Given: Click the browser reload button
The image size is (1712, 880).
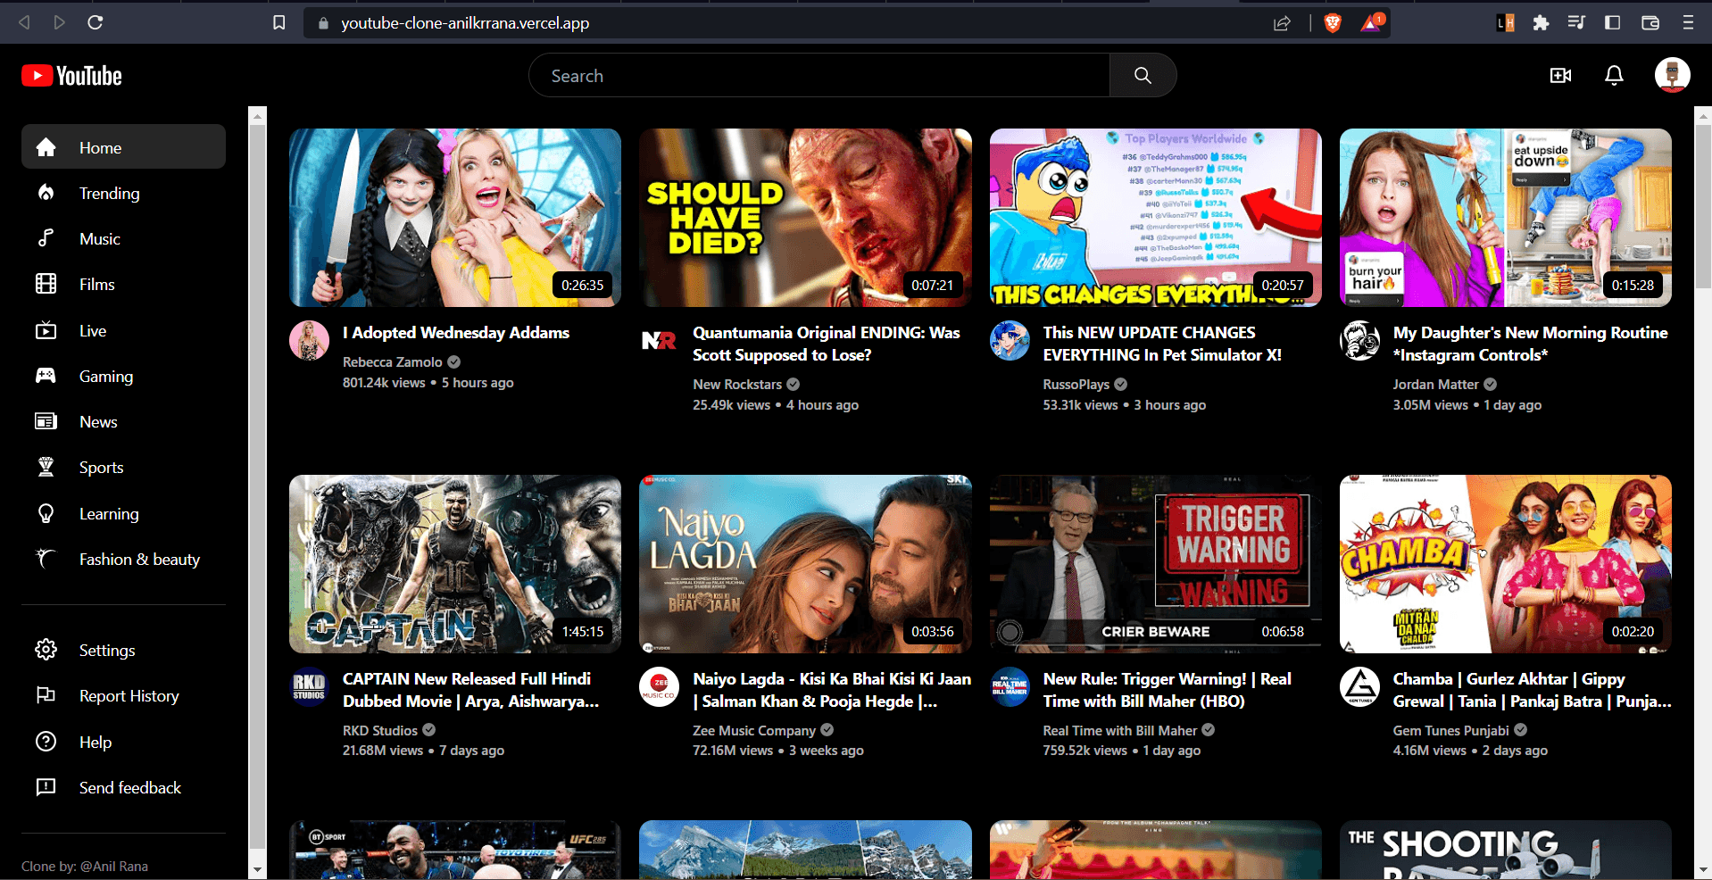Looking at the screenshot, I should pos(95,22).
